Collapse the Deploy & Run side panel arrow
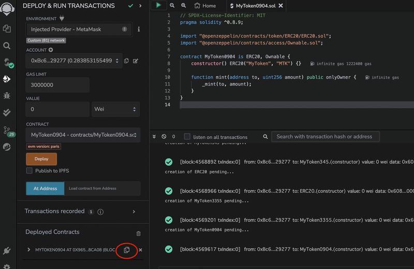414x269 pixels. (140, 6)
